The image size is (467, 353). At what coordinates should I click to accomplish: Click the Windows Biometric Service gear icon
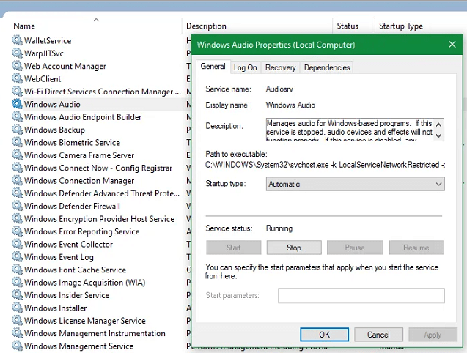[x=17, y=142]
